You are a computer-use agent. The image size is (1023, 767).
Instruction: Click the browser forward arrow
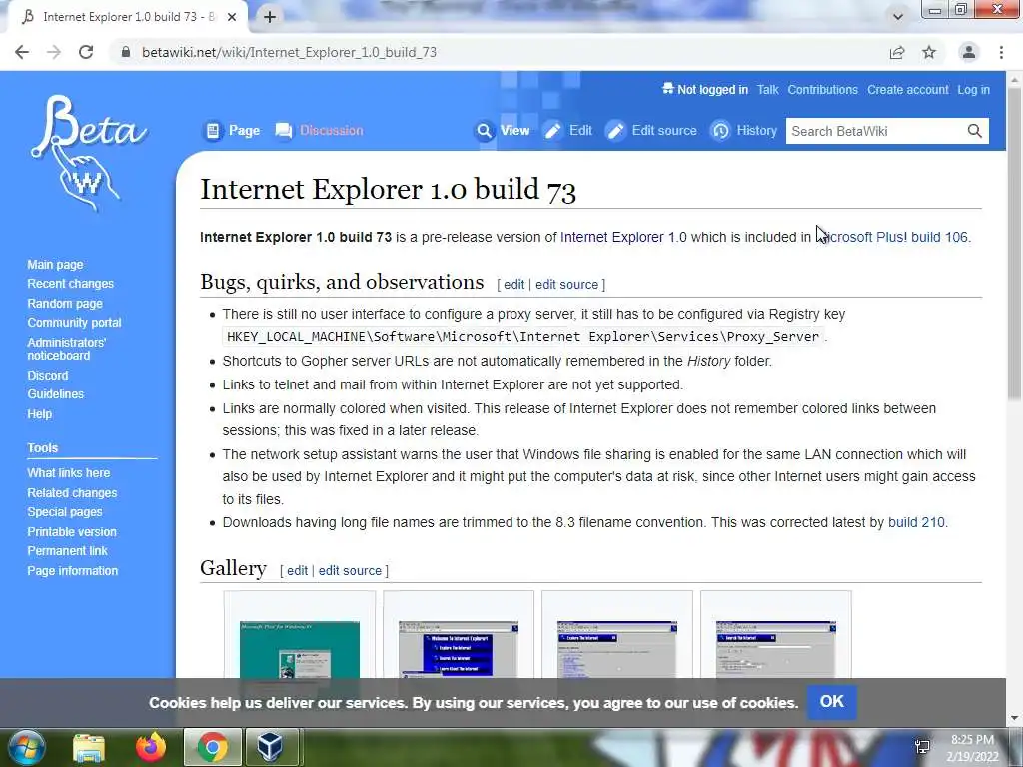[x=54, y=52]
